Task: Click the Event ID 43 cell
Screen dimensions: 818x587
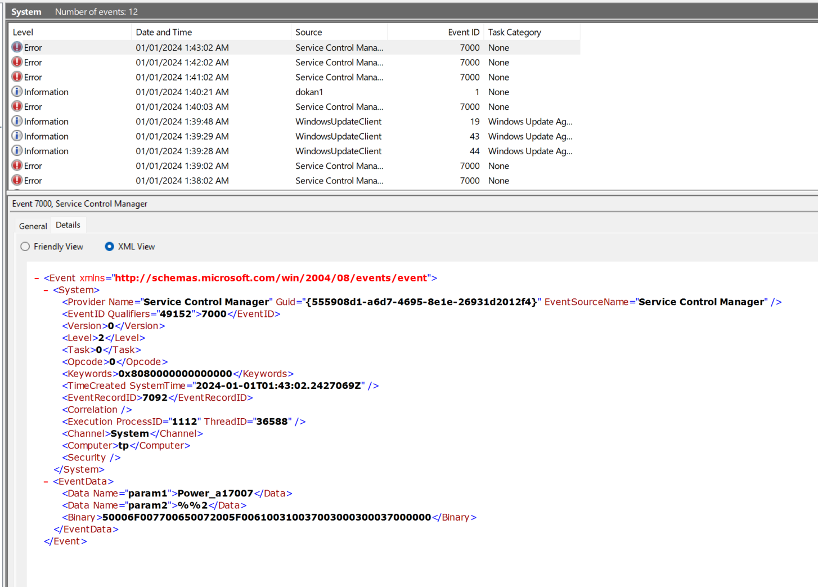Action: click(475, 136)
